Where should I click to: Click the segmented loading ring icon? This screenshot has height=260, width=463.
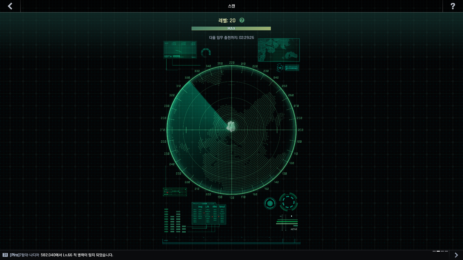tap(206, 53)
